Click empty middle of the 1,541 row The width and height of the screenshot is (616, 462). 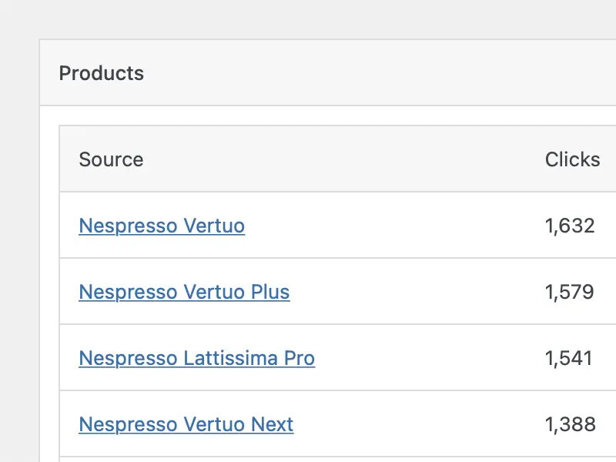pyautogui.click(x=428, y=358)
